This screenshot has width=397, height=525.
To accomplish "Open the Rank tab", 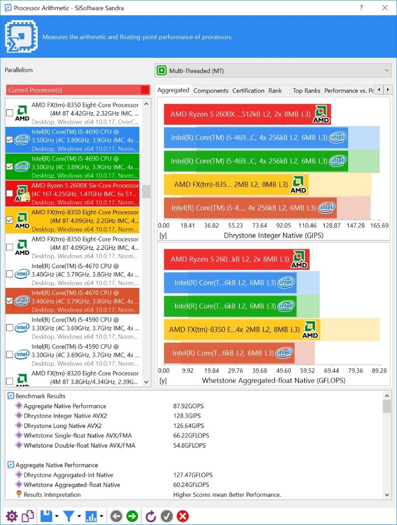I will [275, 90].
